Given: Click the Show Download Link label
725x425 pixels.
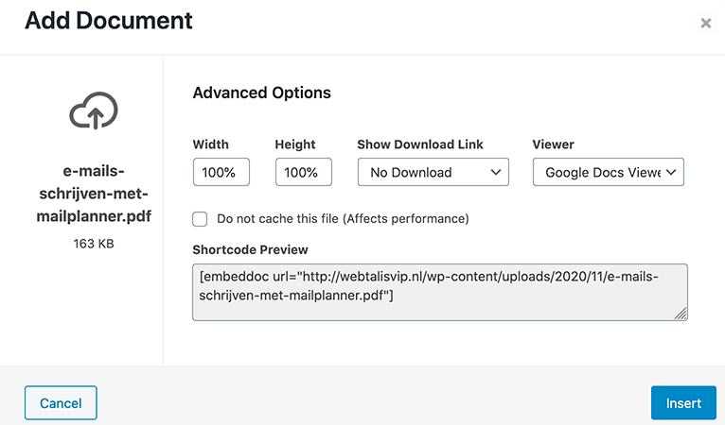Looking at the screenshot, I should (419, 144).
